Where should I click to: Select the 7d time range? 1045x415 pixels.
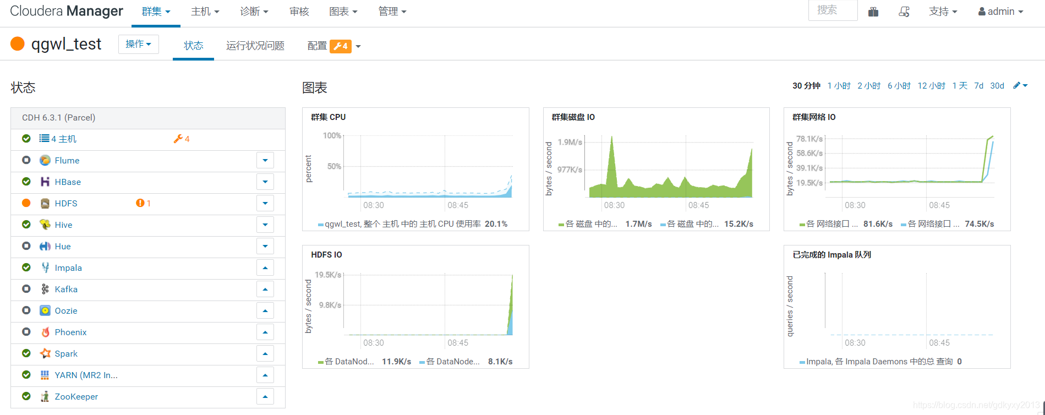(979, 86)
